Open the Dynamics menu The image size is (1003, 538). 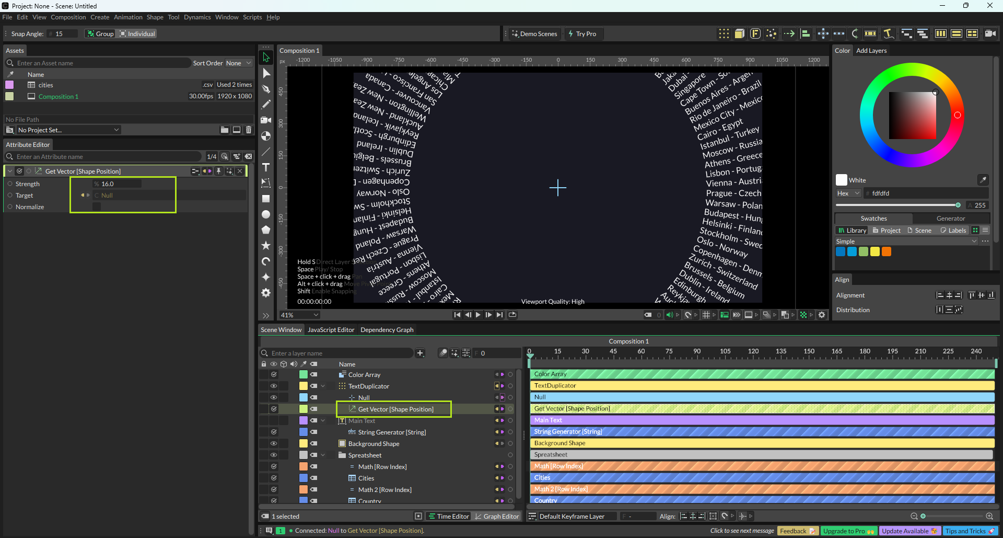coord(197,17)
